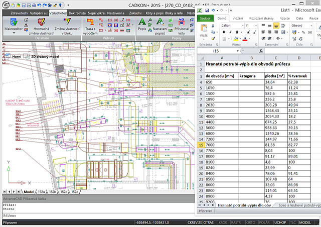Image resolution: width=321 pixels, height=227 pixels.
Task: Switch to Vzduchotechnika ribbon tab
Action: pyautogui.click(x=58, y=13)
